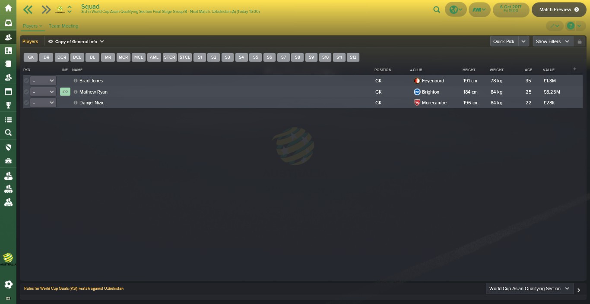Open the Inbox tray icon
Viewport: 590px width, 304px height.
(8, 23)
